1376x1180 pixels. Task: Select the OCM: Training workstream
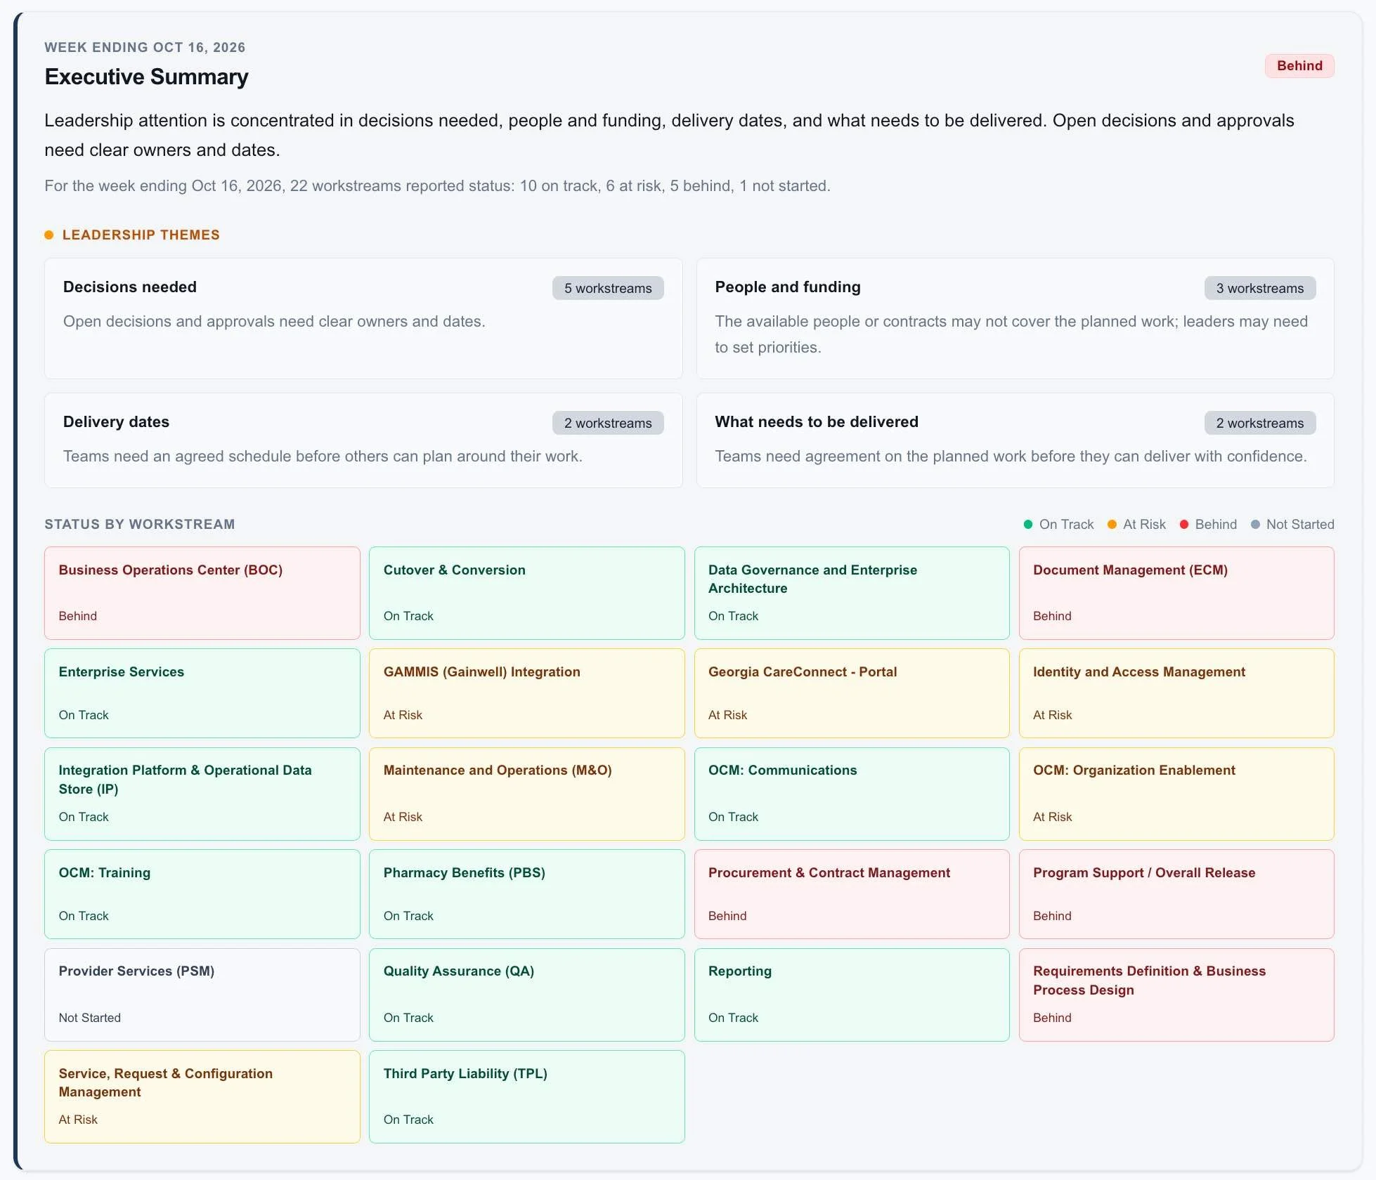click(x=202, y=894)
